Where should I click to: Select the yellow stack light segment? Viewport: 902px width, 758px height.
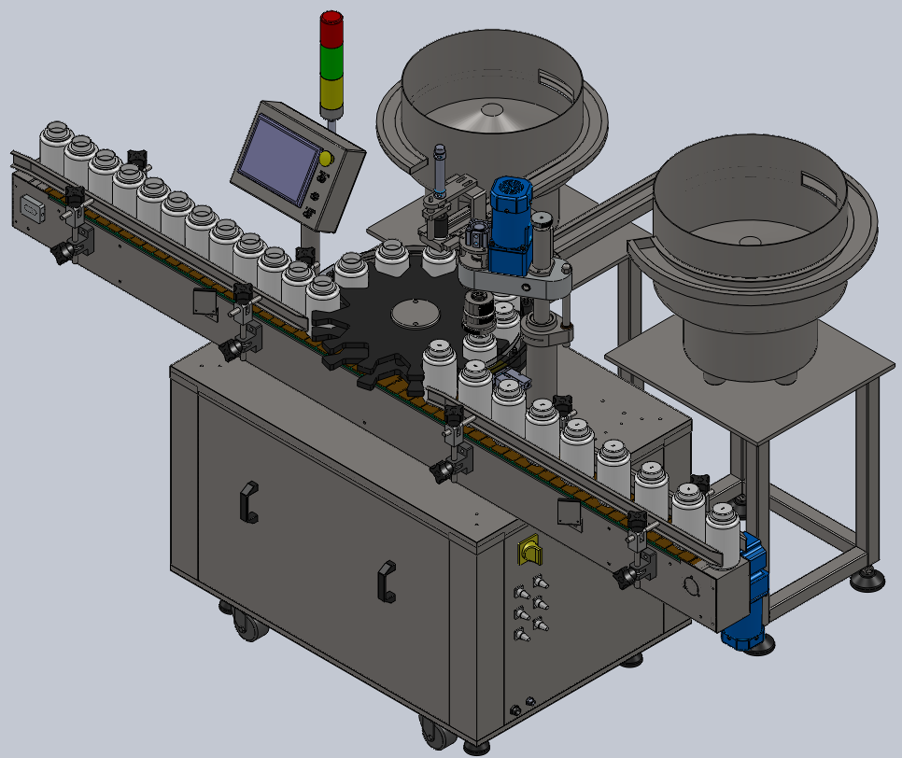[x=331, y=93]
